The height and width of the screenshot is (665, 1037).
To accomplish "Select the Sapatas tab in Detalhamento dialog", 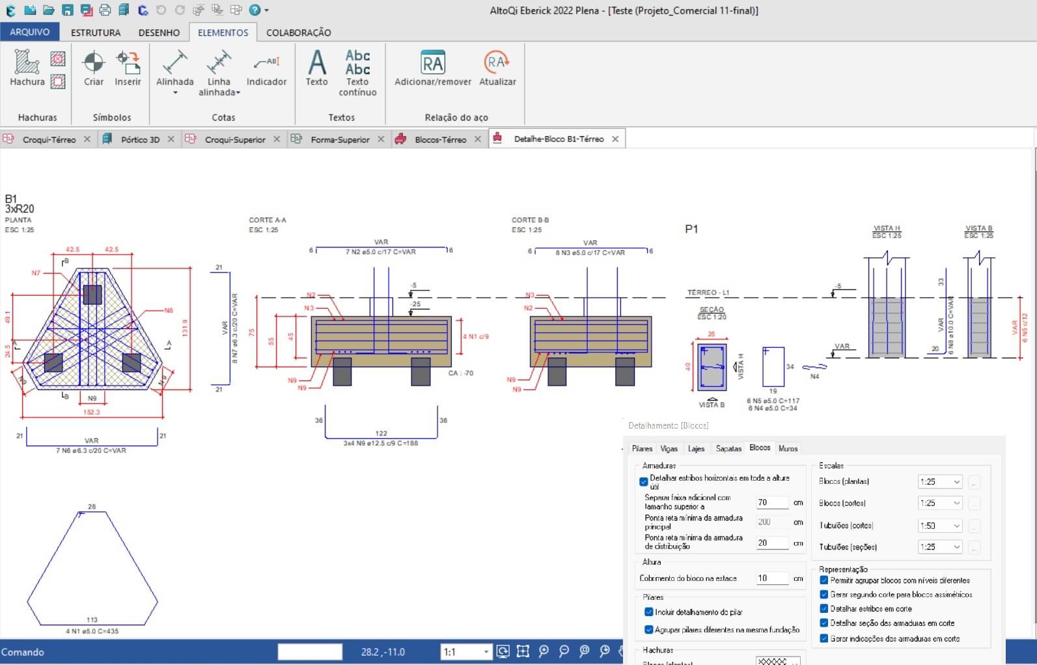I will coord(728,448).
